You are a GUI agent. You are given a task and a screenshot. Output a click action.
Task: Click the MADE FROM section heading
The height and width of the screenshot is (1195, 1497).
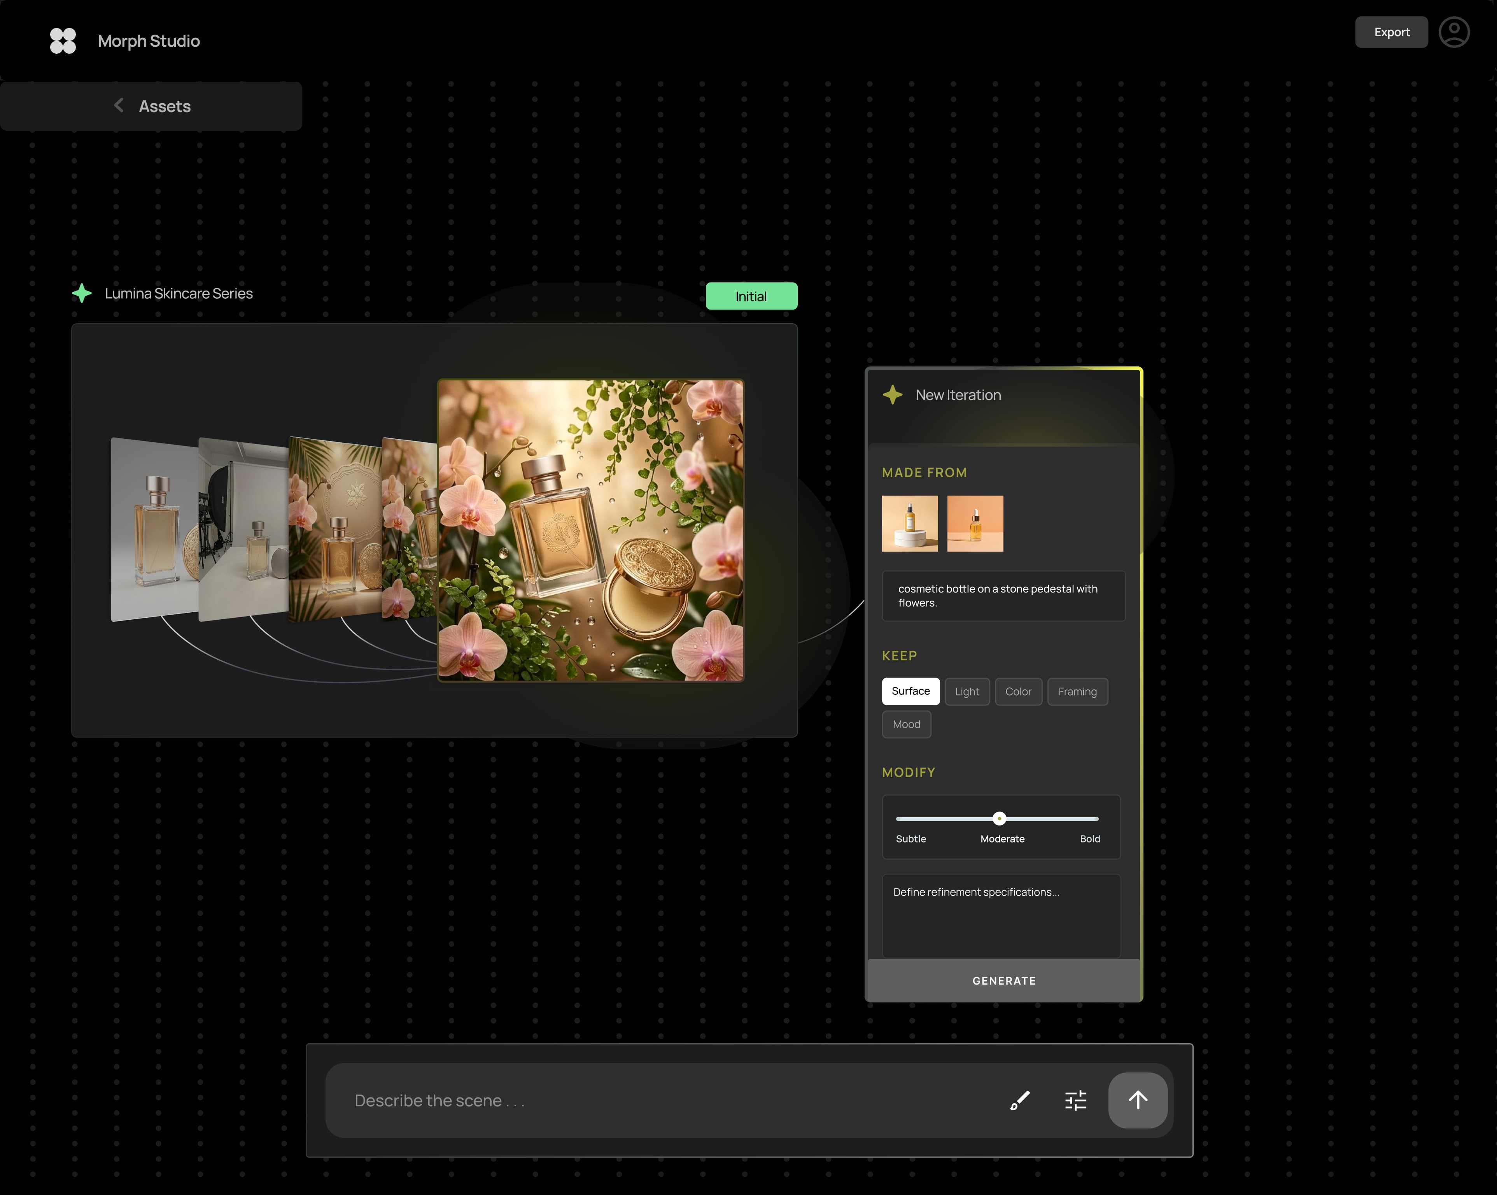coord(924,472)
